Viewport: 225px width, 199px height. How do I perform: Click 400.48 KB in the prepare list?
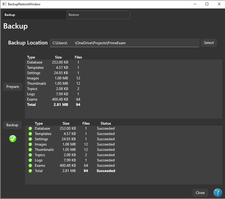(60, 99)
